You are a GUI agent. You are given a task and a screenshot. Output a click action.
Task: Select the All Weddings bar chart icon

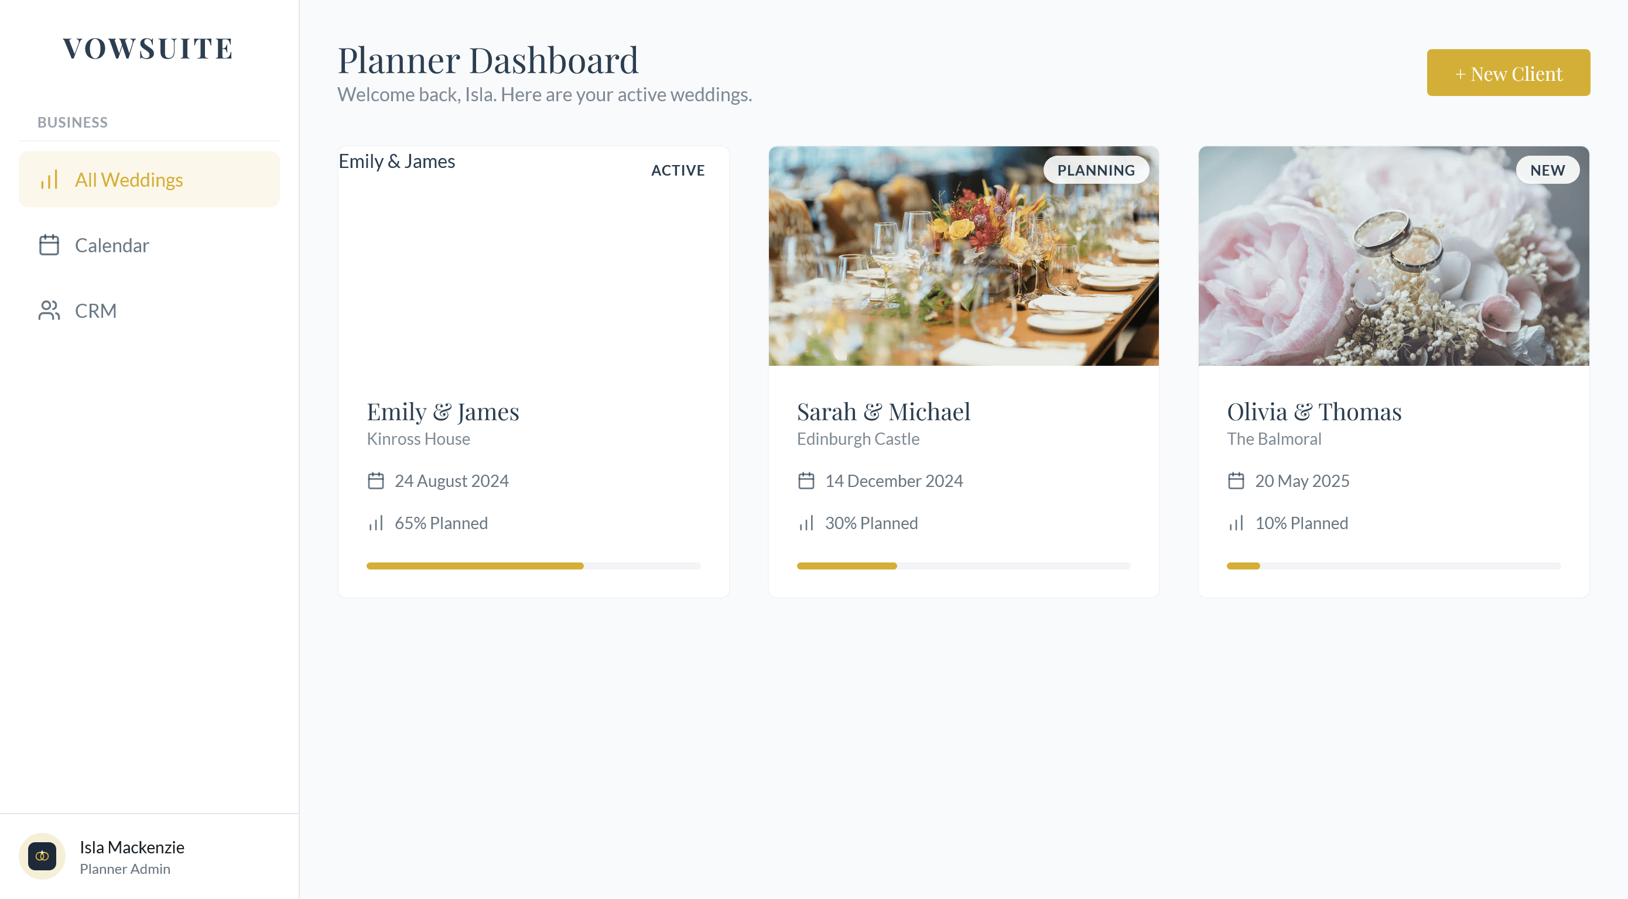pos(49,180)
